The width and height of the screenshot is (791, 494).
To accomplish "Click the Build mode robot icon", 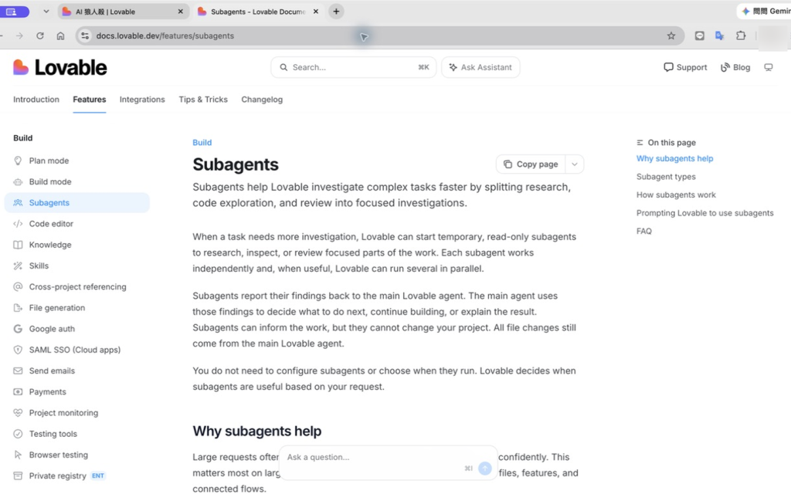I will pos(19,182).
